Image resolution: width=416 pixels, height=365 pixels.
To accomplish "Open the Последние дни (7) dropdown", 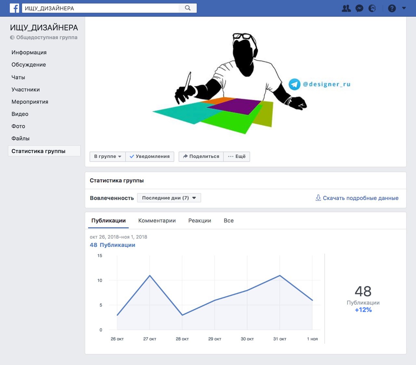I will pos(169,198).
